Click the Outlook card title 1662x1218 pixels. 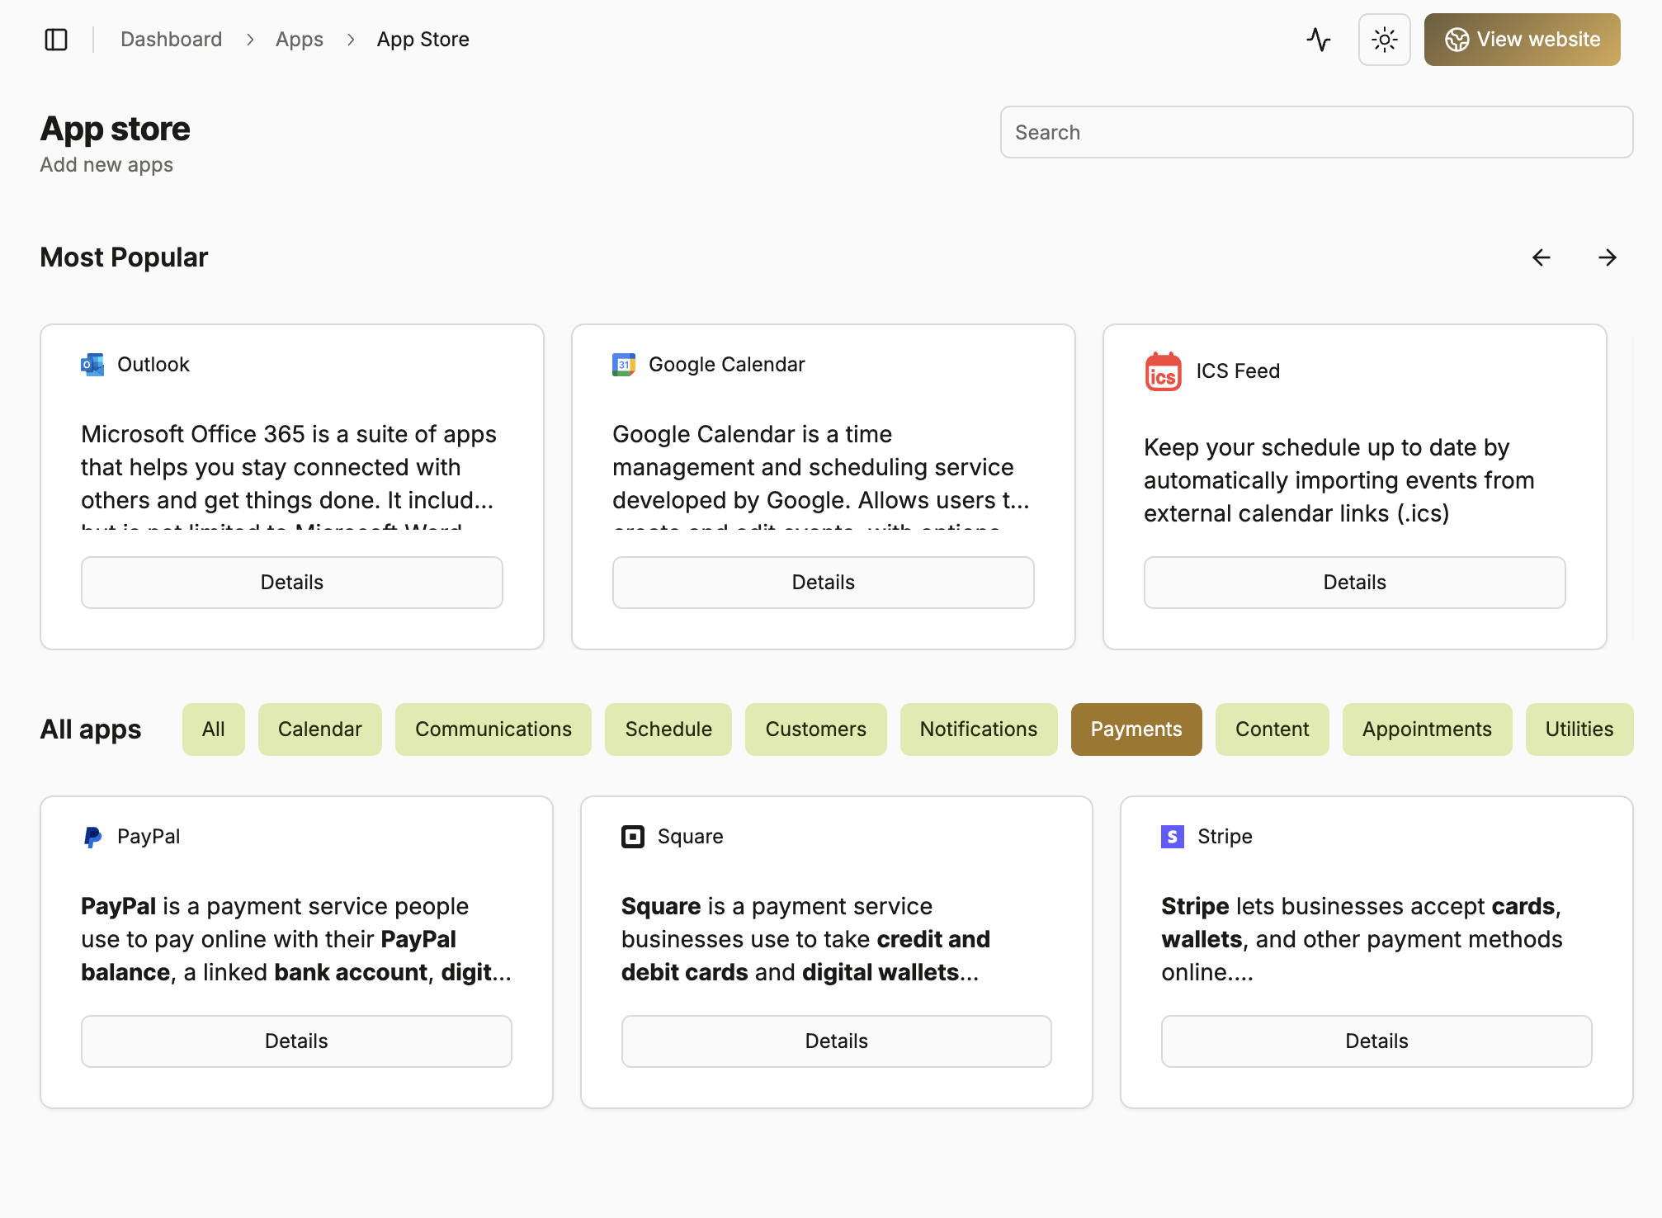(x=153, y=365)
